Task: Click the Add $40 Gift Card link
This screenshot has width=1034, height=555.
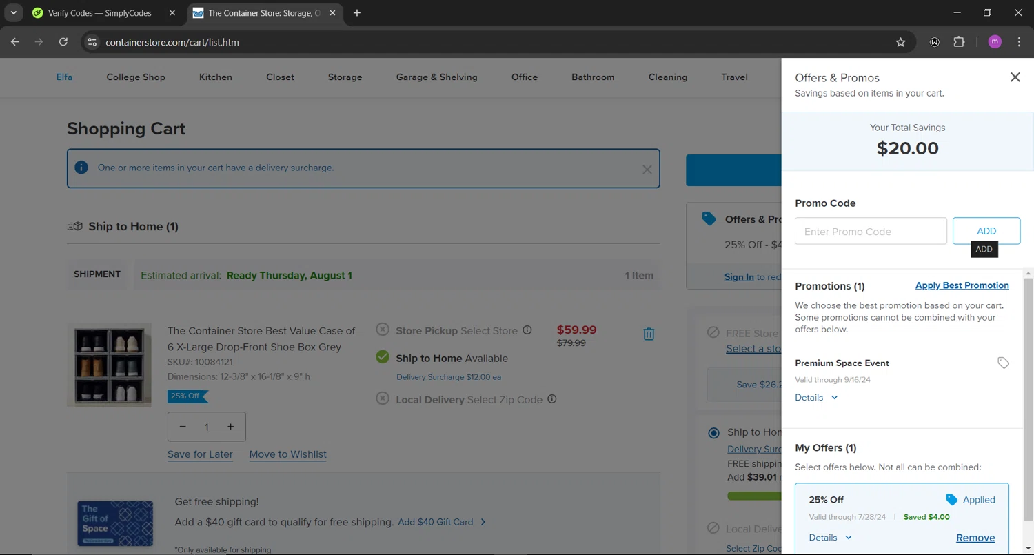Action: click(442, 522)
